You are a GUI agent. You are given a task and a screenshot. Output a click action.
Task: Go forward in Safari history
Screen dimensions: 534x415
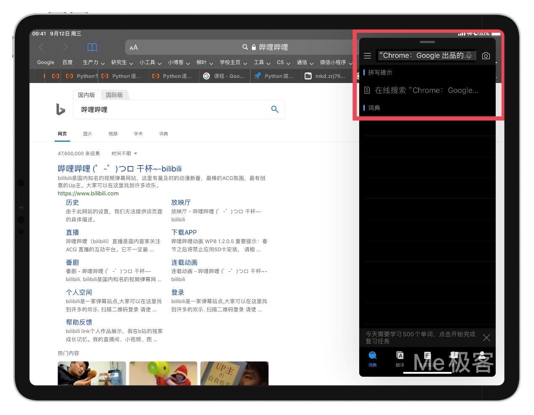[65, 47]
